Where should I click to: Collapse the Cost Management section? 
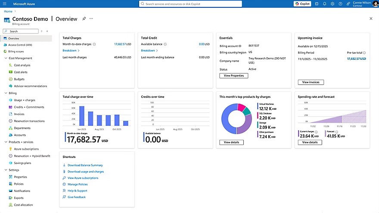tap(6, 58)
